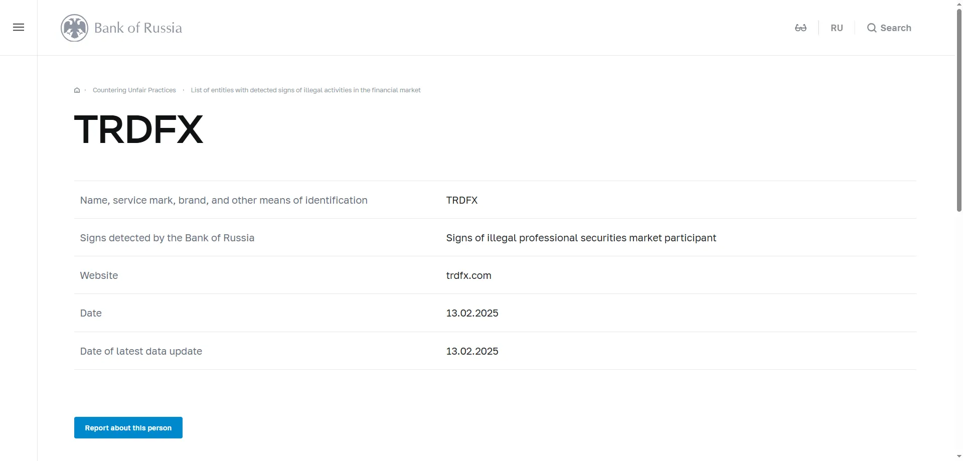Image resolution: width=963 pixels, height=461 pixels.
Task: Open the hamburger menu icon
Action: (19, 28)
